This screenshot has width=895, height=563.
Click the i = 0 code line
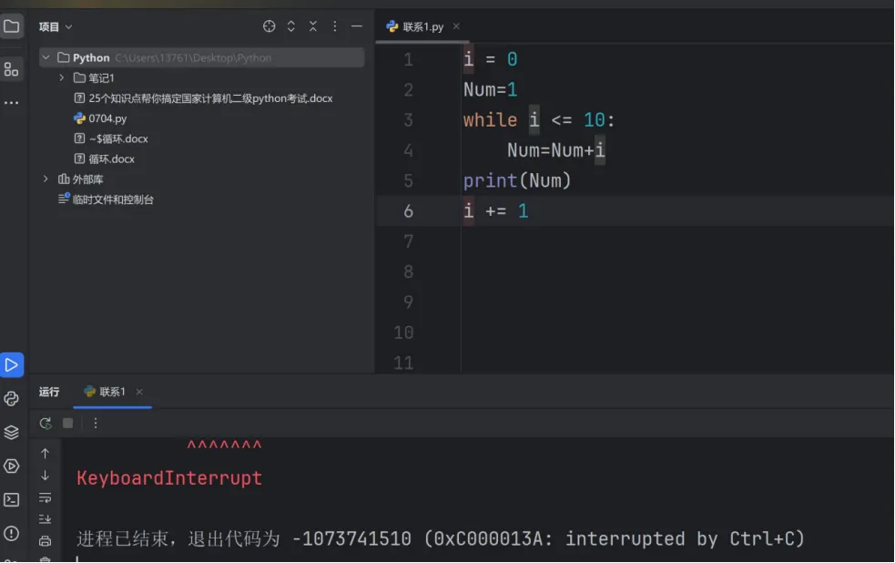point(491,59)
